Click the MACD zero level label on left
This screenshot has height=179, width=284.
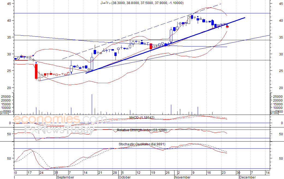point(10,123)
